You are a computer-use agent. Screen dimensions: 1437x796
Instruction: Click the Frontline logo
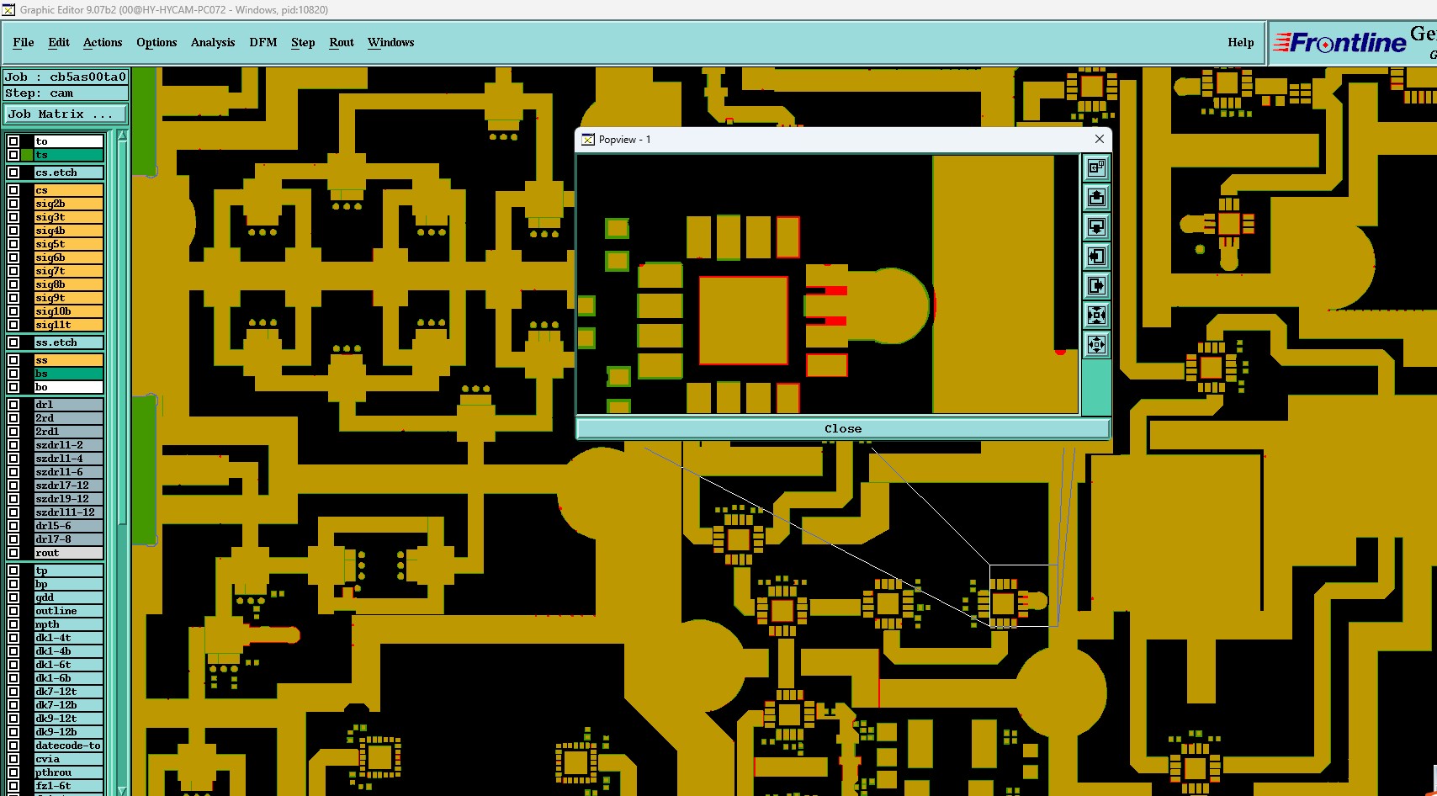1339,42
